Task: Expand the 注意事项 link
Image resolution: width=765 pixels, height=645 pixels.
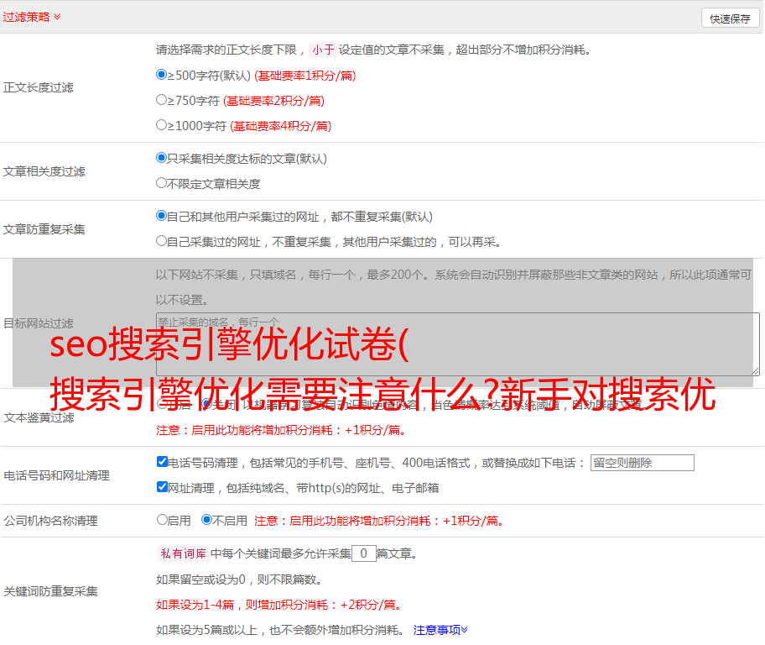Action: [x=440, y=630]
